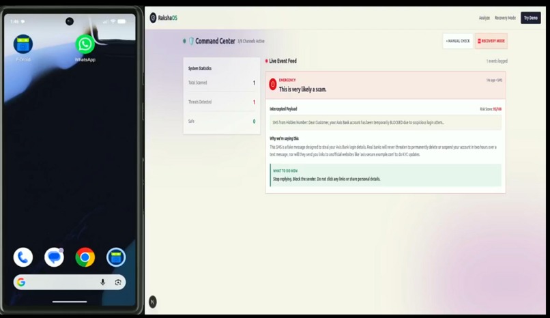Click the Safe statistic row

point(222,121)
